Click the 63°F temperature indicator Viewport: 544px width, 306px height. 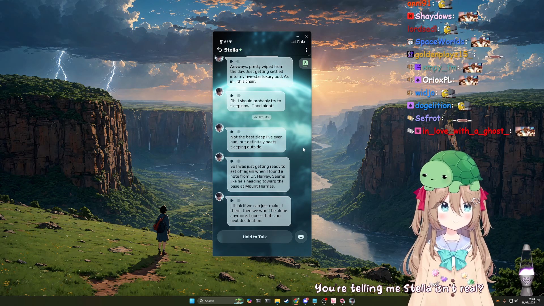[226, 42]
